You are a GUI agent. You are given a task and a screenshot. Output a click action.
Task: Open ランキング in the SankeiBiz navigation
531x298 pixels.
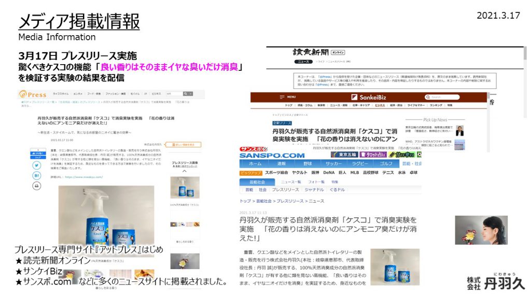pos(436,105)
